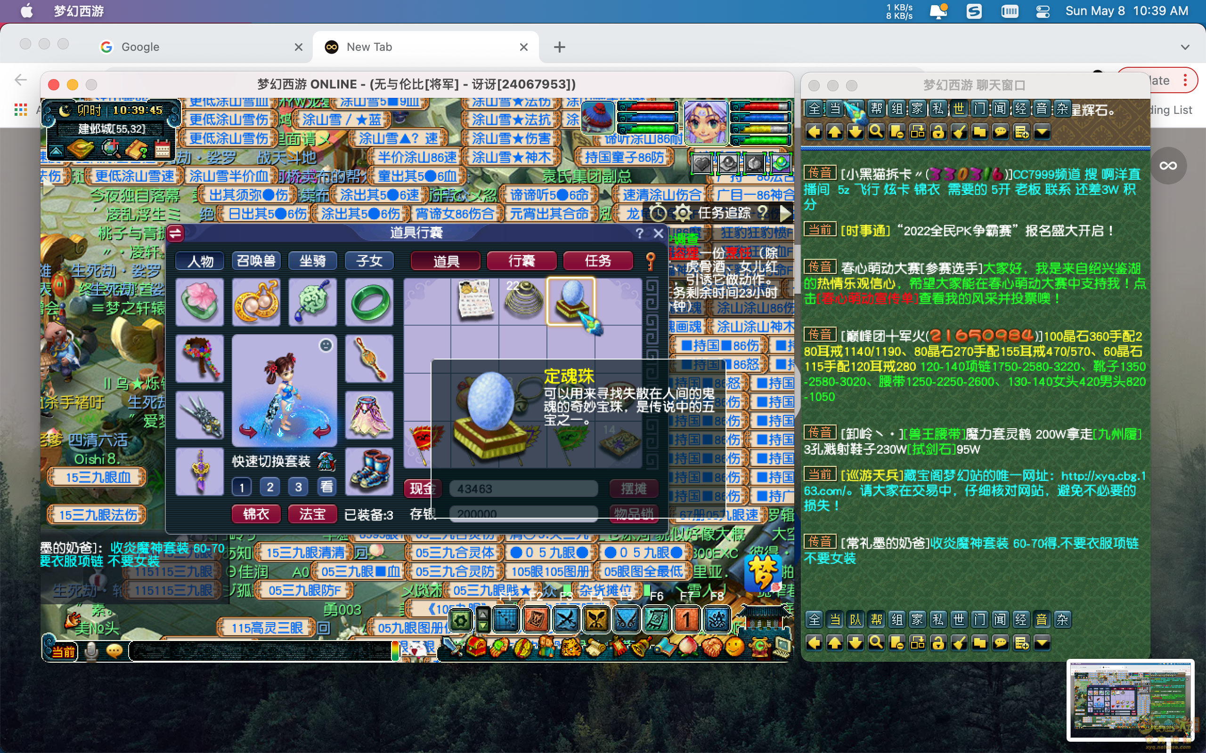Switch to 人物 tab in inventory window
Screen dimensions: 1206x753
click(x=200, y=261)
